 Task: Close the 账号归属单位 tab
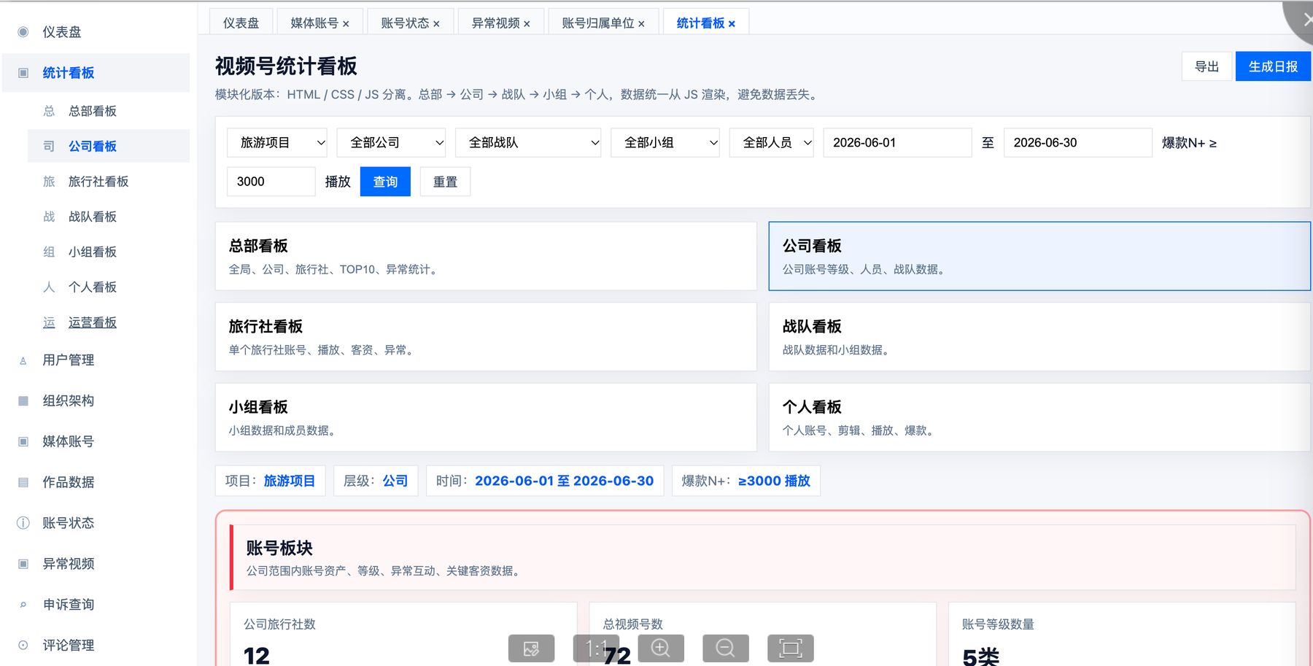[x=641, y=24]
